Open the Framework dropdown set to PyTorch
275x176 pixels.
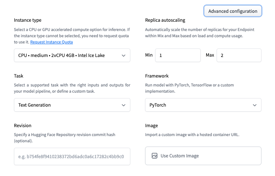coord(203,105)
